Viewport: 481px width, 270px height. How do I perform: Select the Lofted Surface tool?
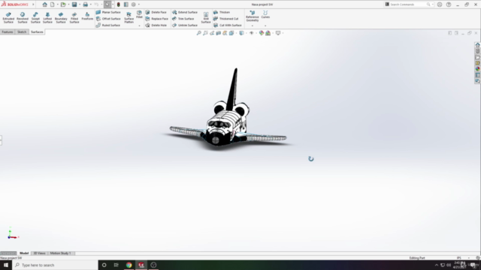(47, 18)
